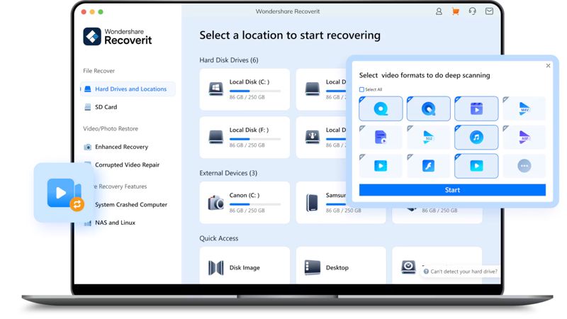The width and height of the screenshot is (567, 319).
Task: Click Local Disk (F:) storage usage bar
Action: pos(255,139)
